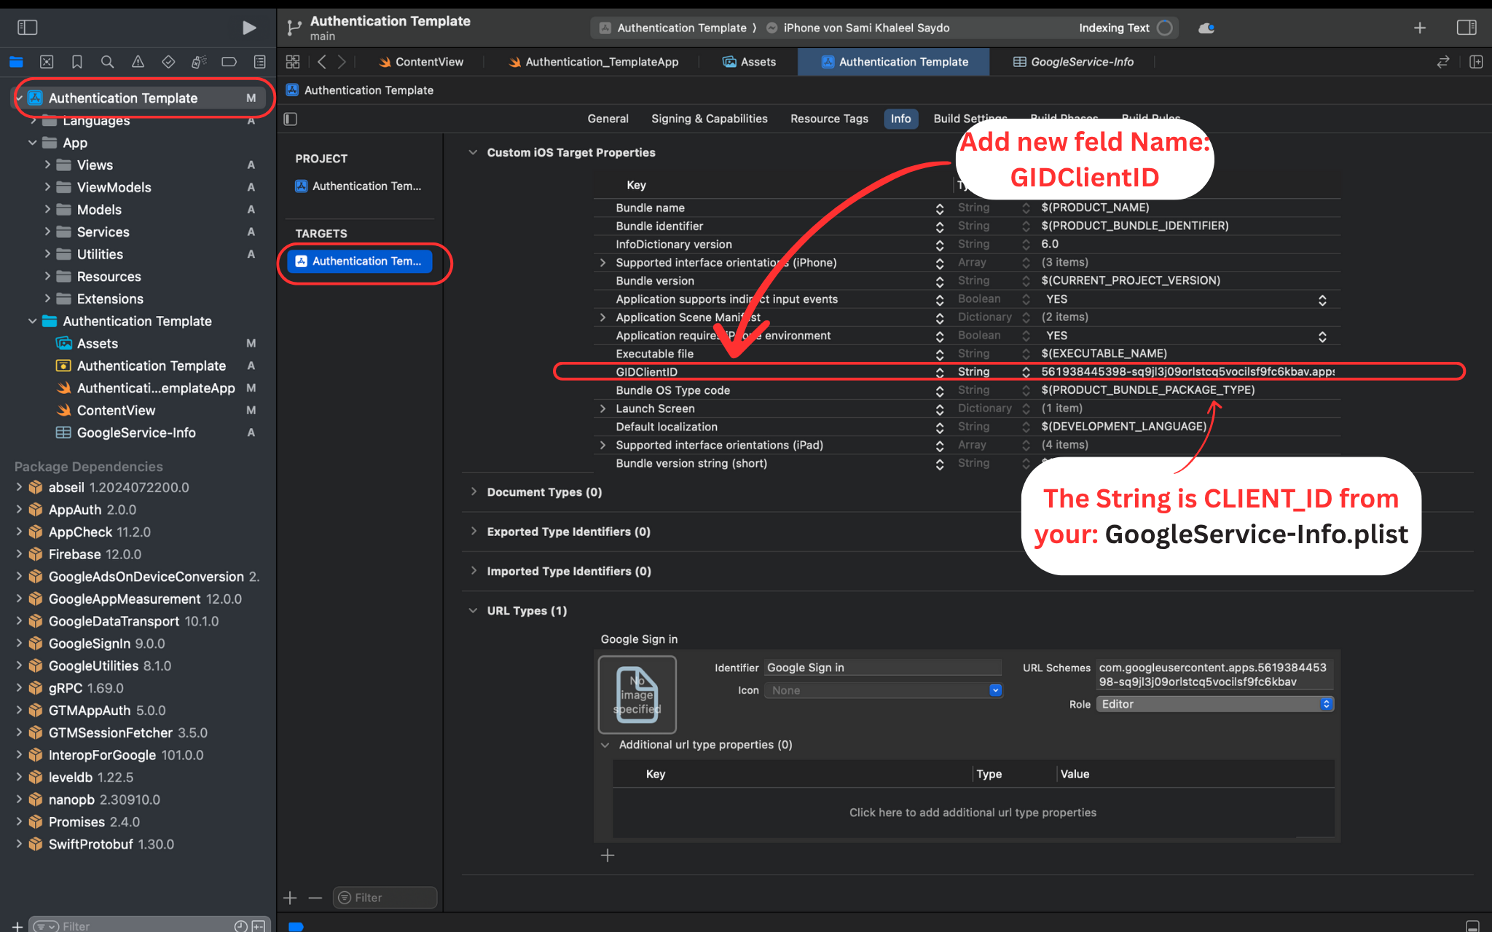
Task: Open the Issue navigator warning icon
Action: pos(138,62)
